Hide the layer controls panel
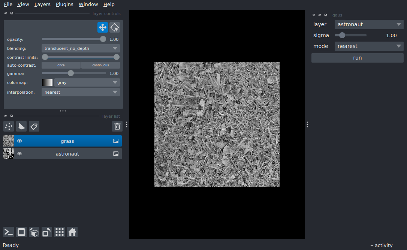This screenshot has width=407, height=250. pyautogui.click(x=6, y=13)
